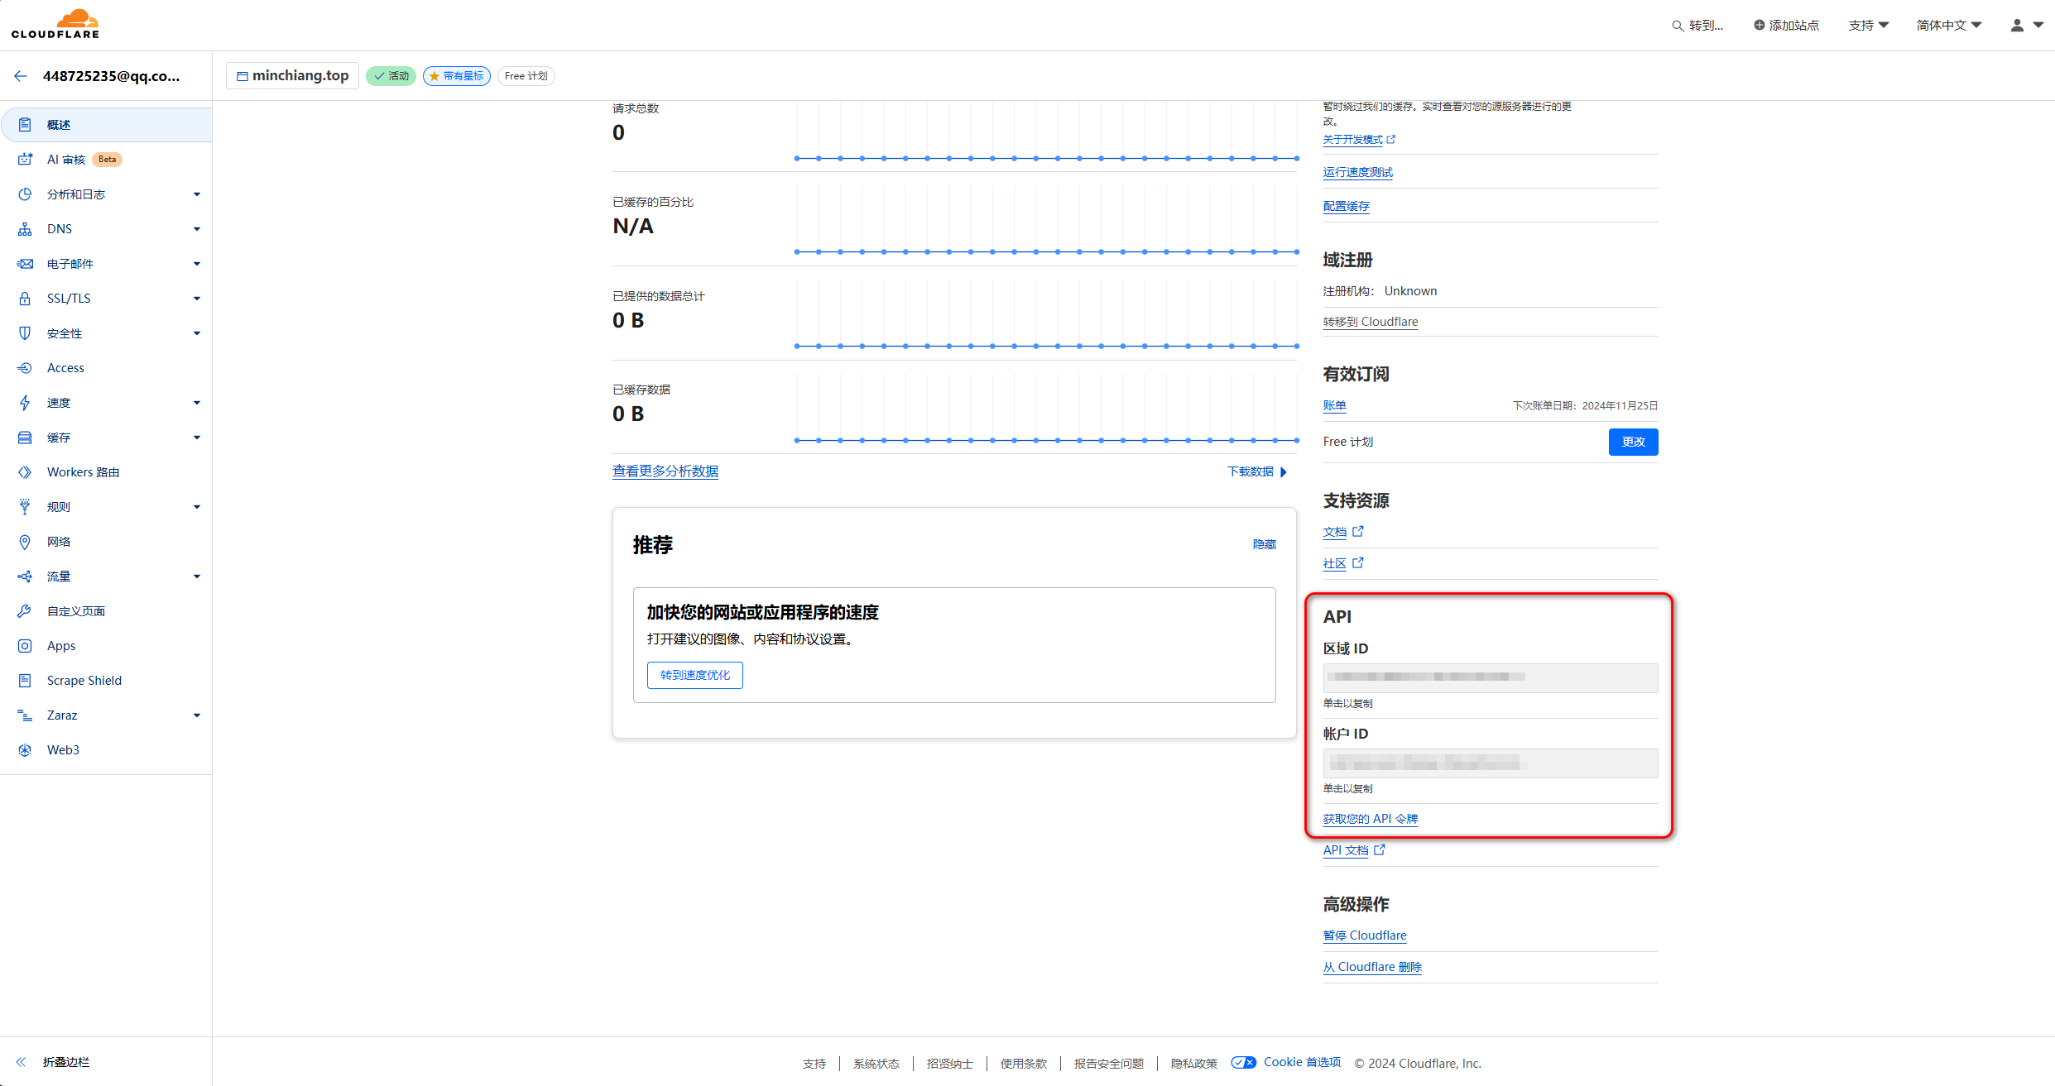Click the 电子邮件 envelope icon
Screen dimensions: 2055x1086
pyautogui.click(x=25, y=264)
